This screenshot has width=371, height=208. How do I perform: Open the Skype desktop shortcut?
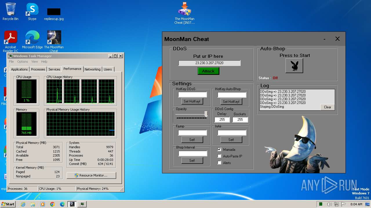[32, 12]
